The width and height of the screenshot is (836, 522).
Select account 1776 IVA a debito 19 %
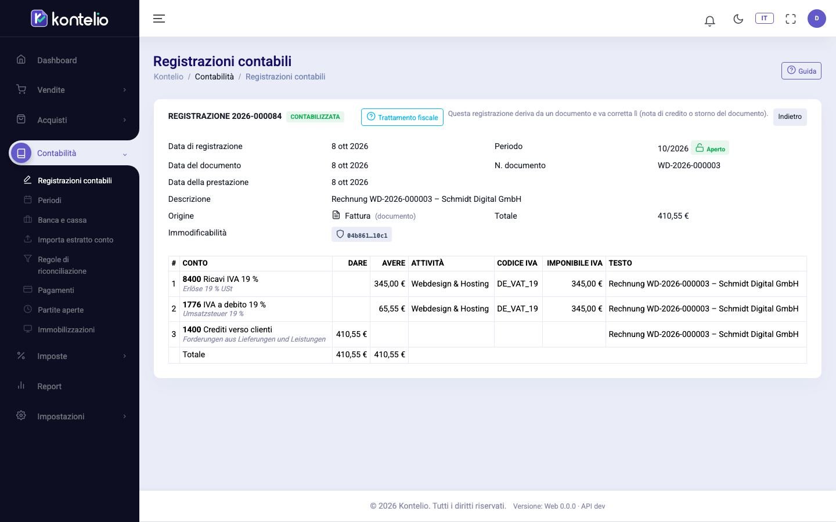point(224,304)
